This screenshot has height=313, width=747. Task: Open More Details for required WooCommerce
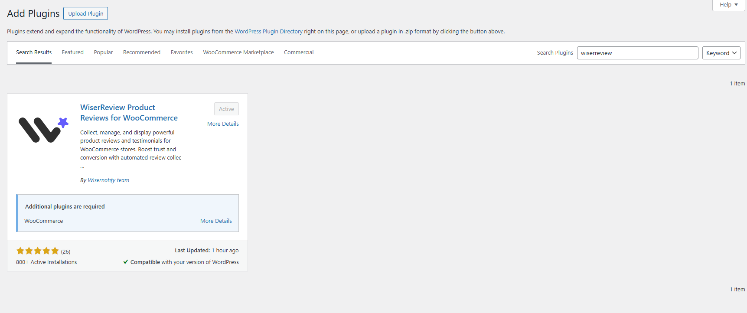pyautogui.click(x=216, y=221)
